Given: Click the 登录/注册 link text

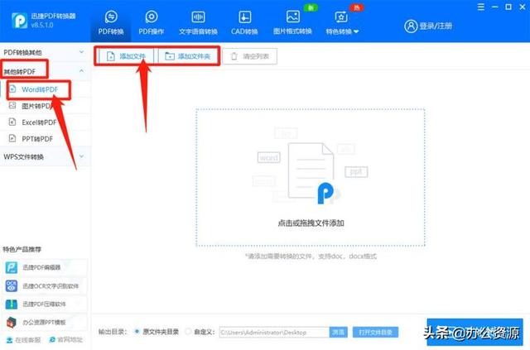Looking at the screenshot, I should [436, 26].
